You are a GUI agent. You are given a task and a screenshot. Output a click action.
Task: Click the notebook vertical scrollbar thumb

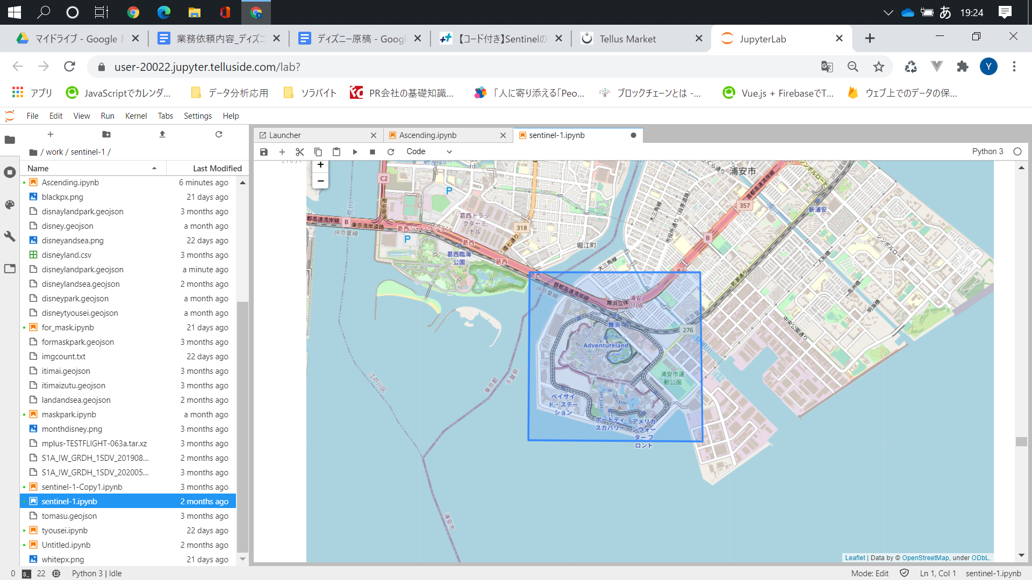coord(1021,441)
